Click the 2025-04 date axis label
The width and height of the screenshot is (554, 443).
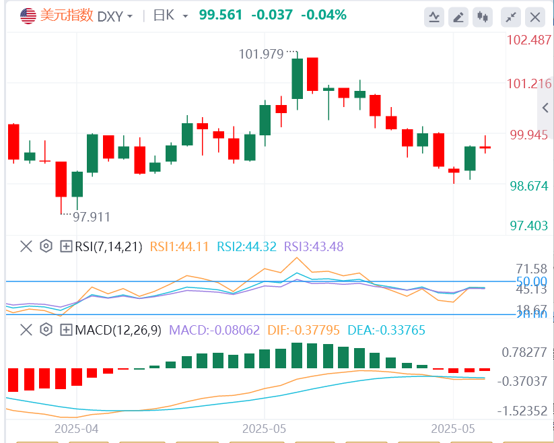[x=75, y=428]
